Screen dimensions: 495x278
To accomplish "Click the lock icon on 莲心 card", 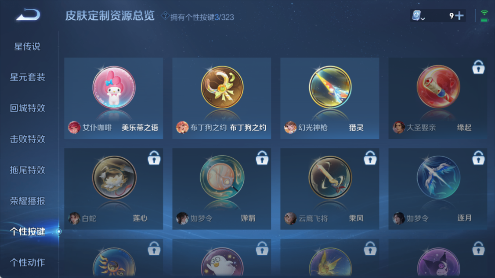I will coord(154,157).
